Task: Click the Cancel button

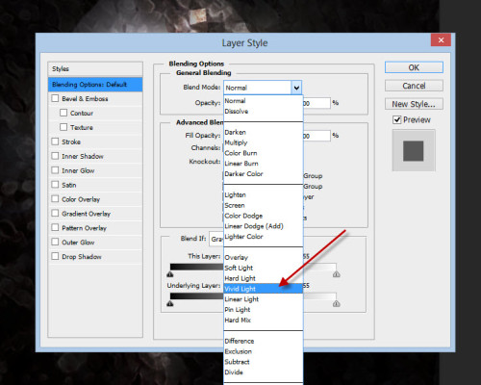Action: point(414,86)
